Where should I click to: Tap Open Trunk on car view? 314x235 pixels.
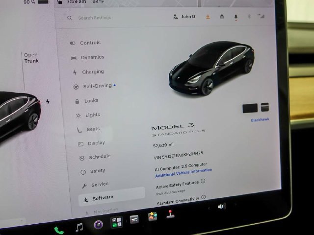[31, 58]
